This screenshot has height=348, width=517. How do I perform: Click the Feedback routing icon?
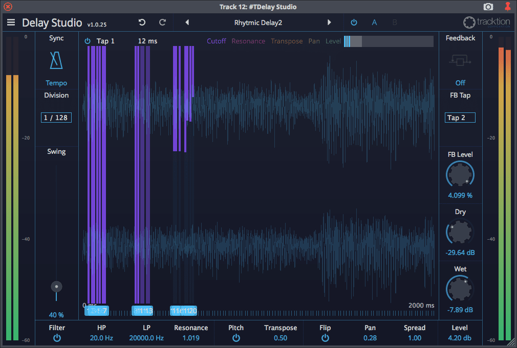(460, 61)
